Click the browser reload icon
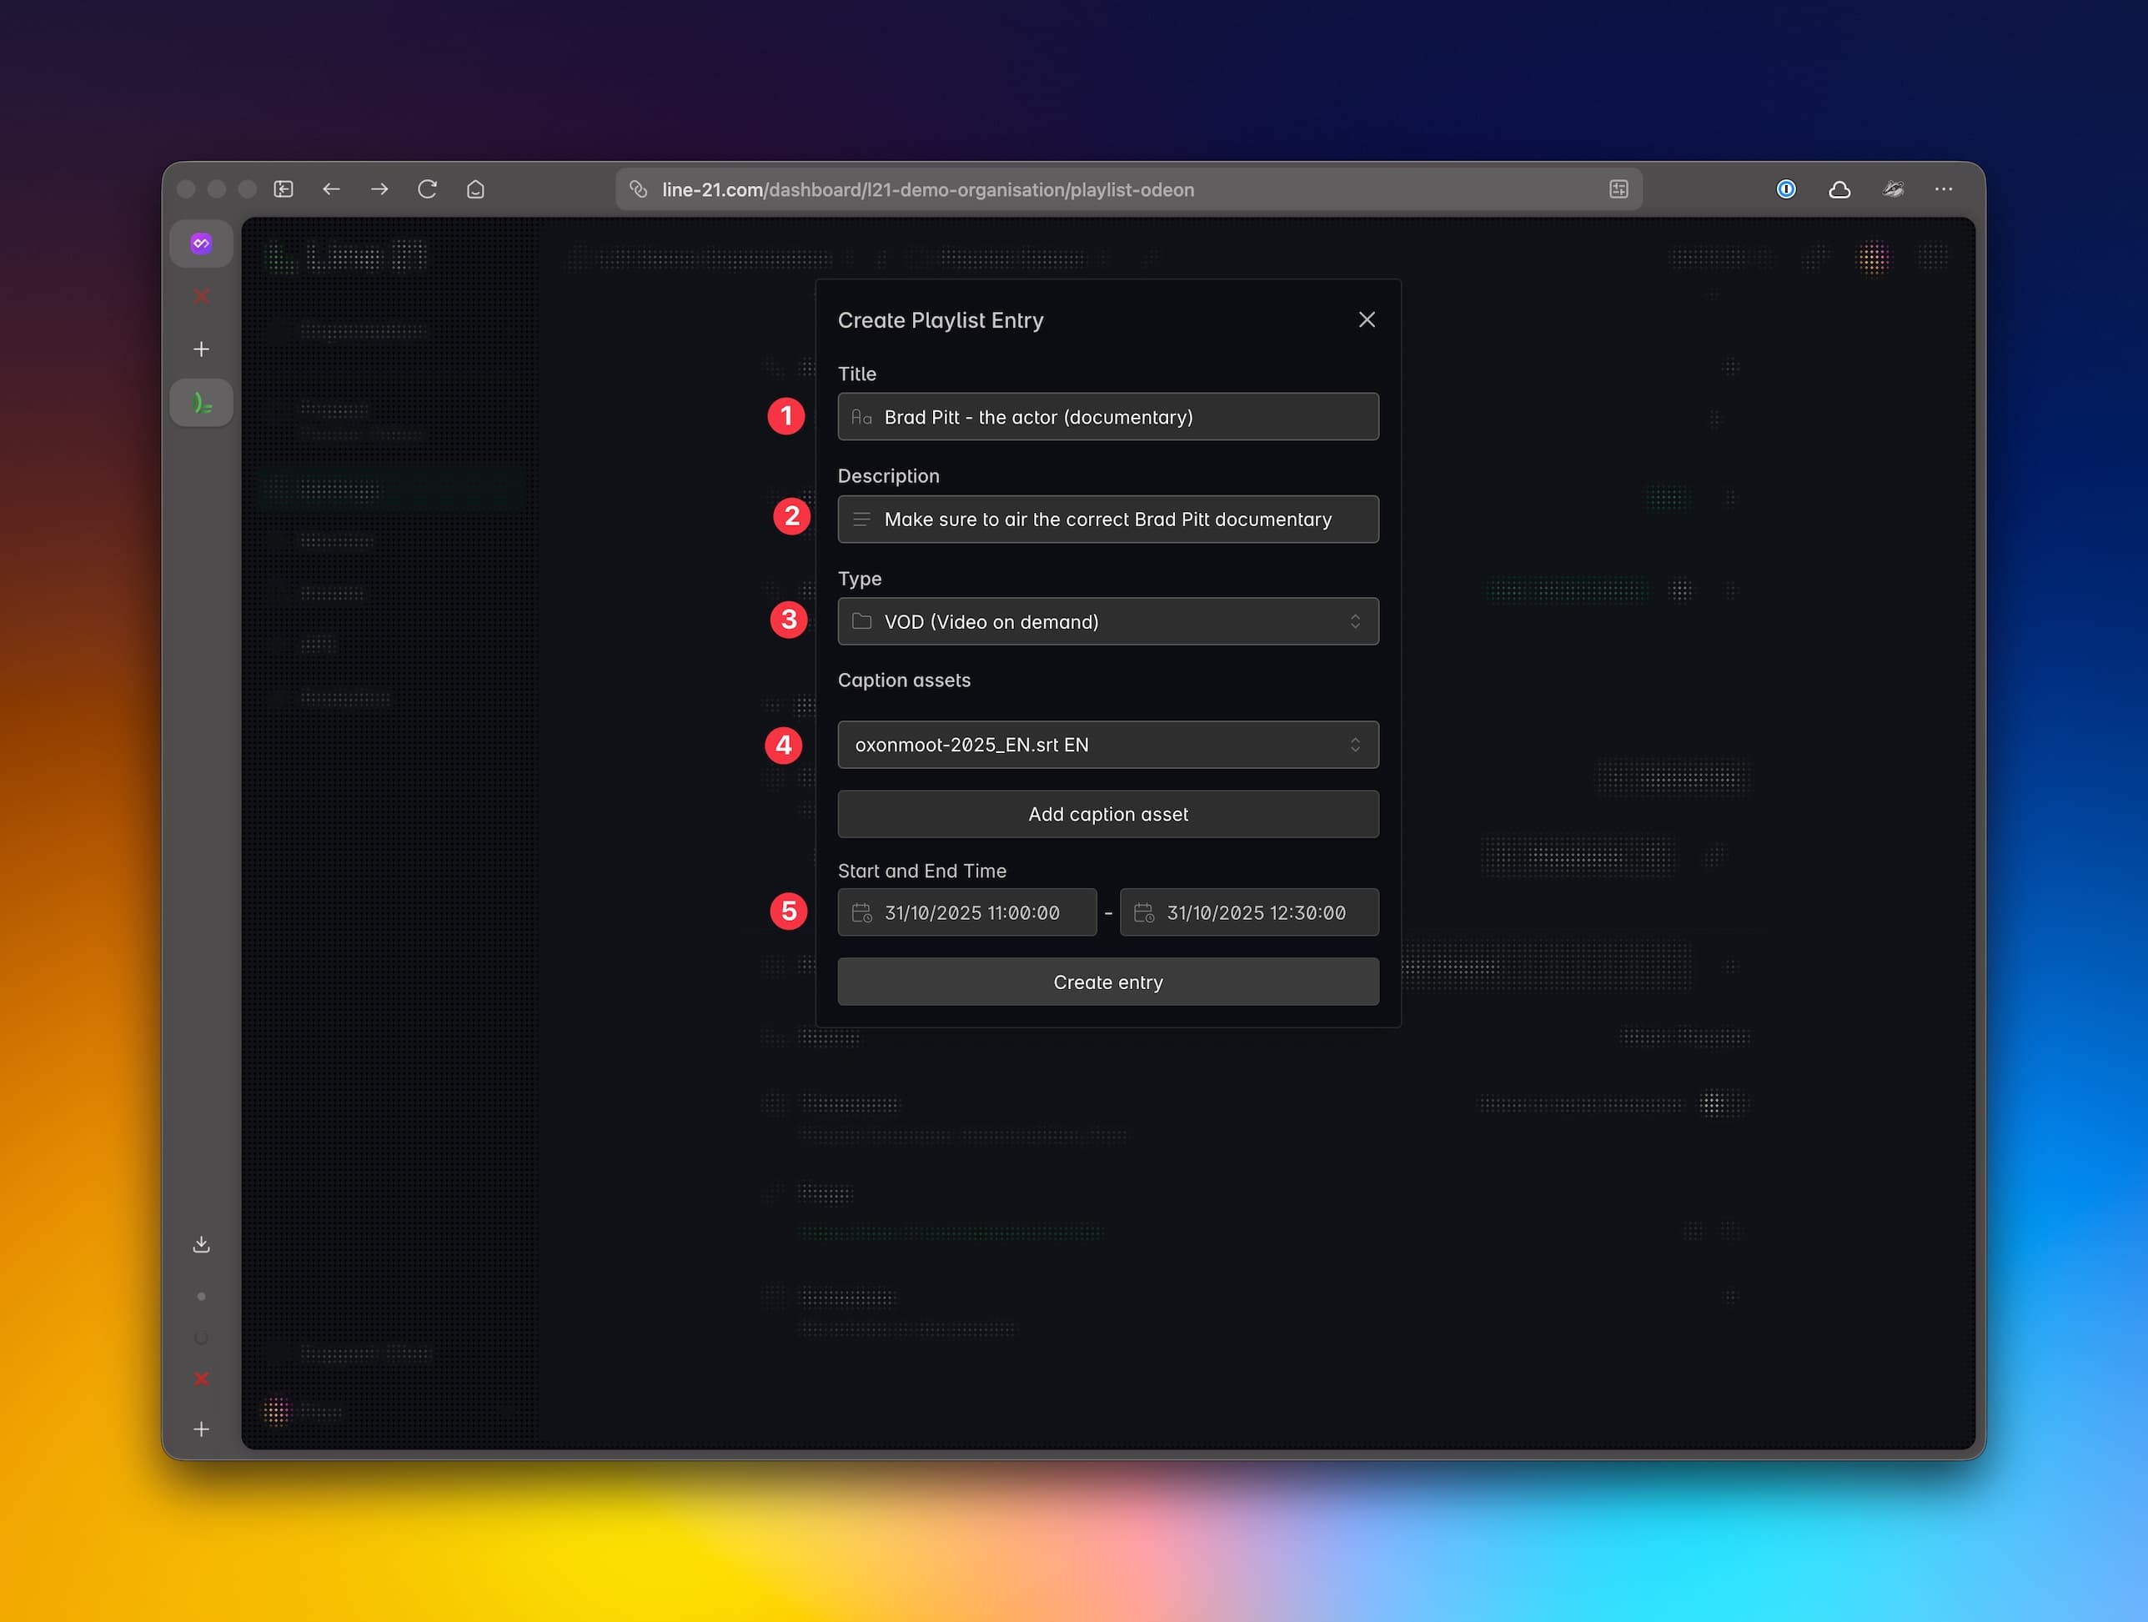Image resolution: width=2148 pixels, height=1622 pixels. tap(427, 189)
